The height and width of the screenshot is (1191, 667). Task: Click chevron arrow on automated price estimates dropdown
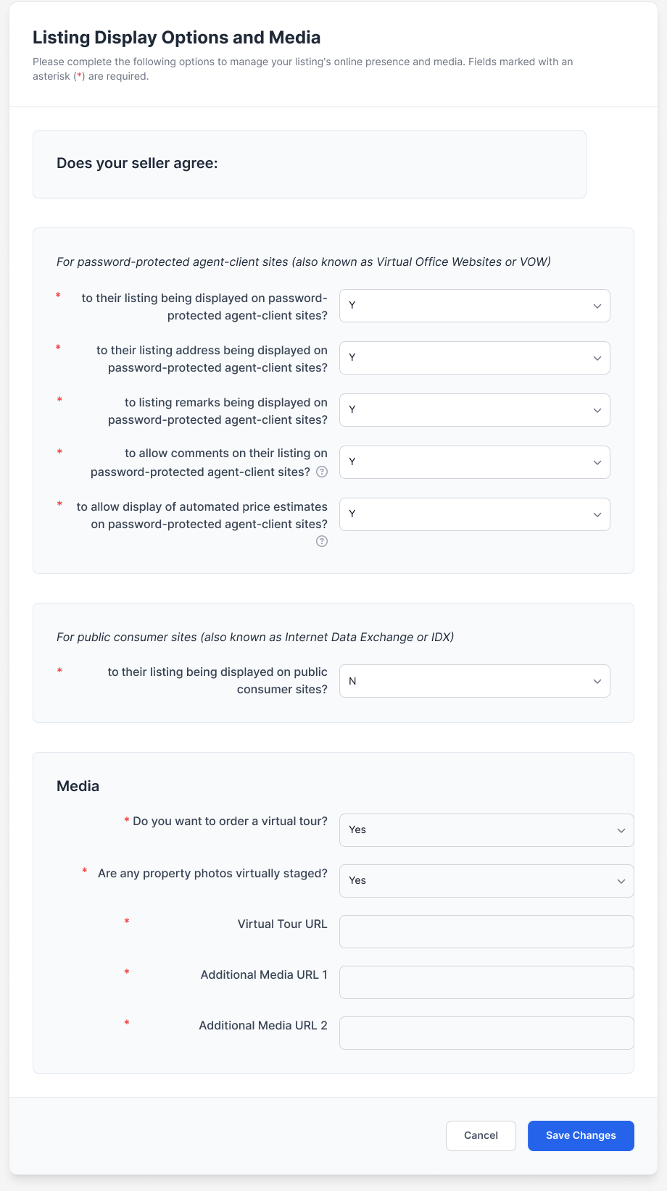point(597,514)
